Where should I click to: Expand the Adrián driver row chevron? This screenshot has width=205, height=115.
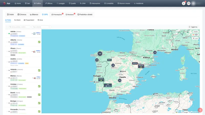7,33
